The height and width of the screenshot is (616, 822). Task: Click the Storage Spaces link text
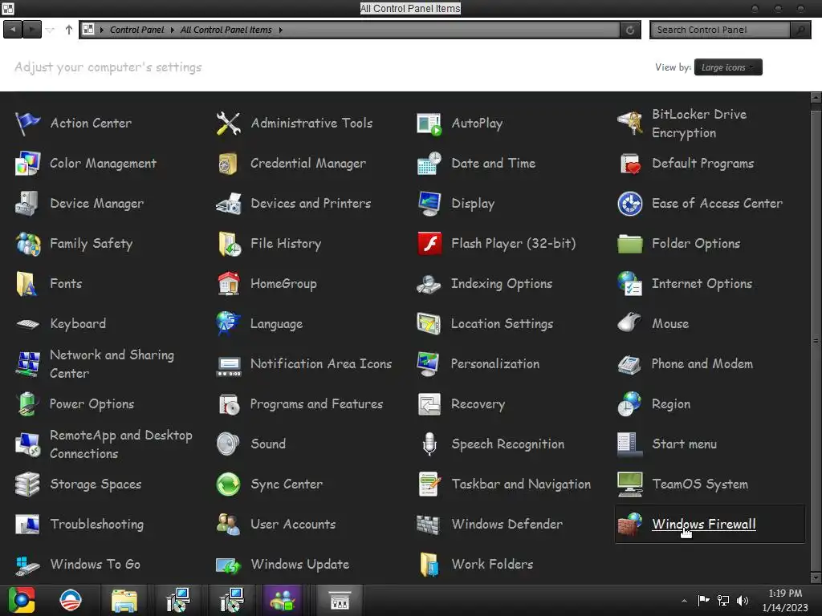(x=96, y=484)
